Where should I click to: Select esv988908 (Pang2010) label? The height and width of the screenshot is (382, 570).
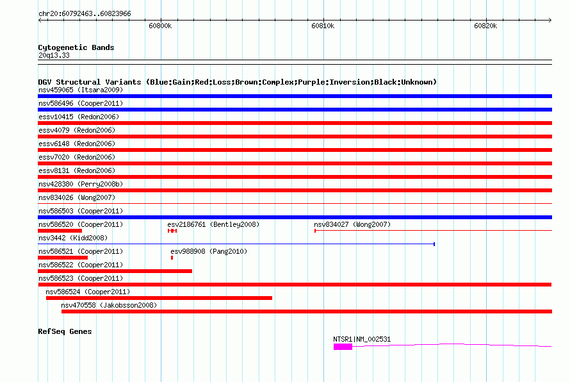point(209,251)
